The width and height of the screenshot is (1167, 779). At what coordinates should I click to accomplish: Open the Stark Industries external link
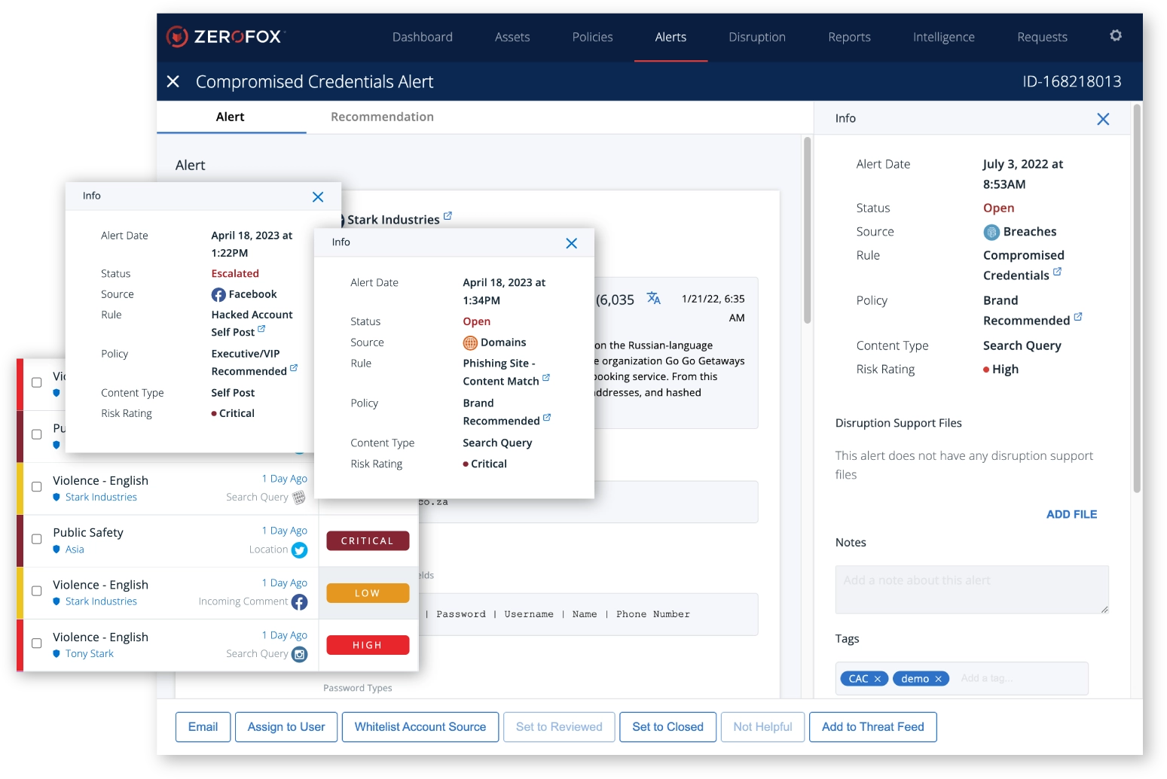[x=448, y=215]
